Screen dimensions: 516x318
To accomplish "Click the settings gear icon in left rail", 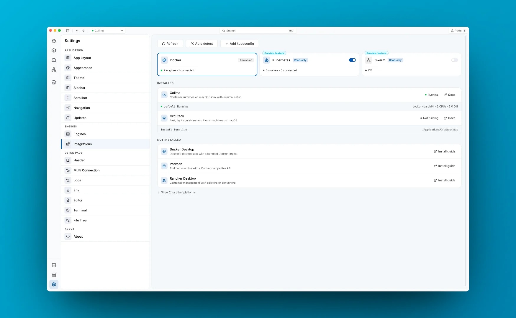I will coord(54,284).
